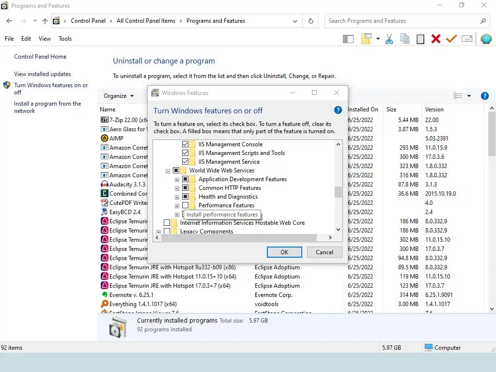The height and width of the screenshot is (372, 496).
Task: Expand Legacy Components node
Action: [x=159, y=232]
